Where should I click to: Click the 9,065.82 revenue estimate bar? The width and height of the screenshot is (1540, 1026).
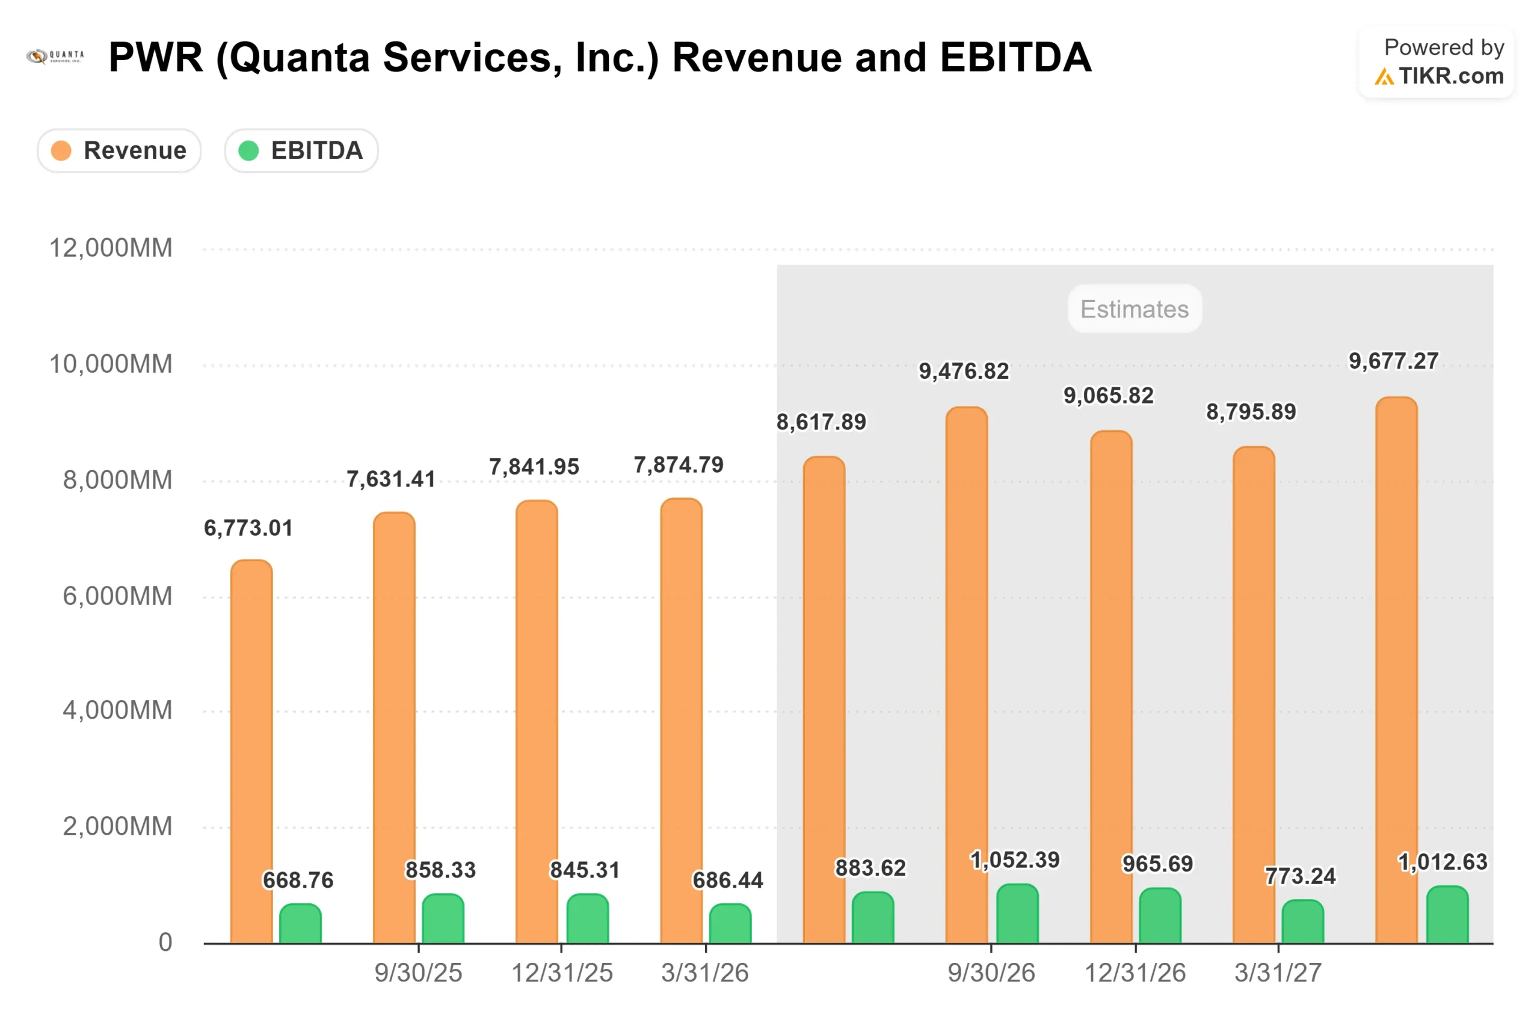[1111, 686]
